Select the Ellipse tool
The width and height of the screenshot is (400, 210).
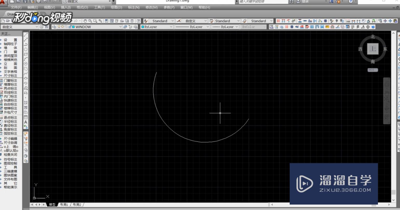click(x=26, y=78)
